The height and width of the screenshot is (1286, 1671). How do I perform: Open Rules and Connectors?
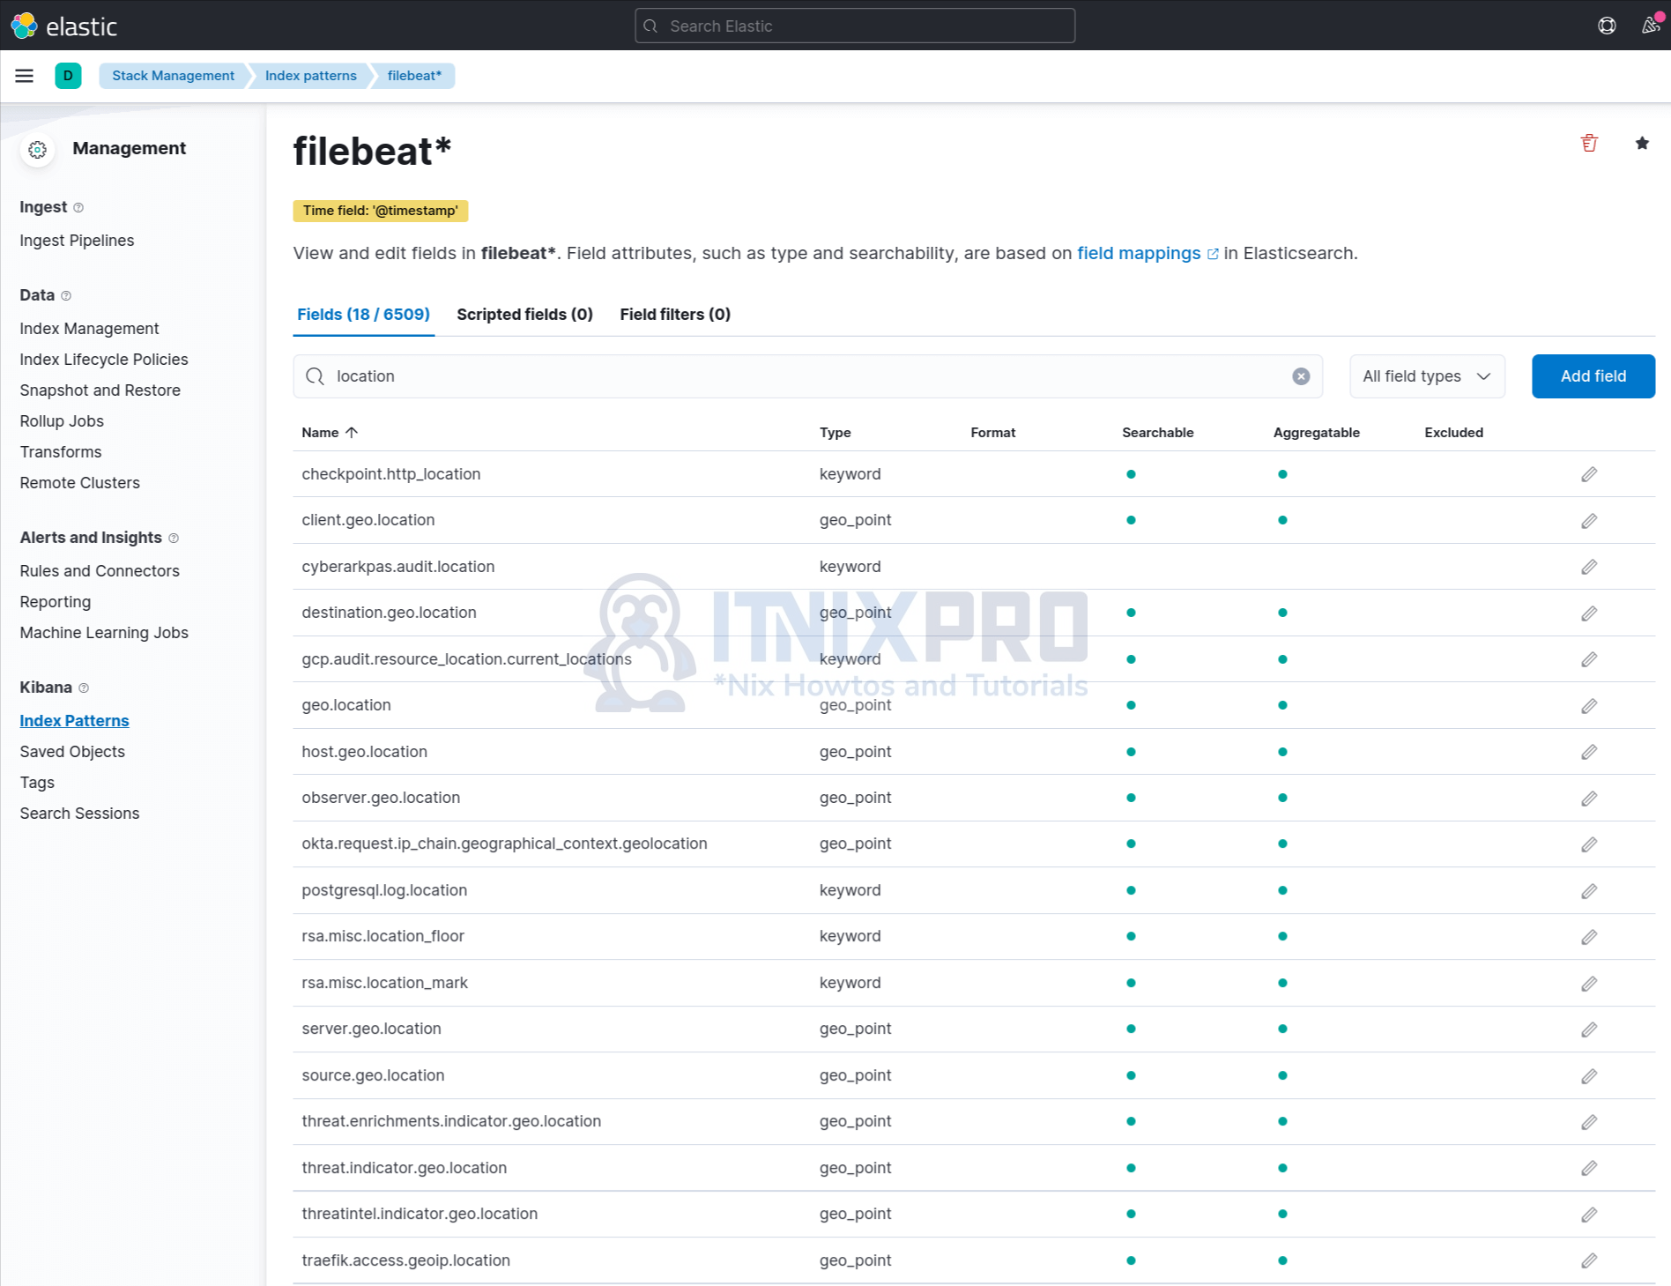(100, 571)
